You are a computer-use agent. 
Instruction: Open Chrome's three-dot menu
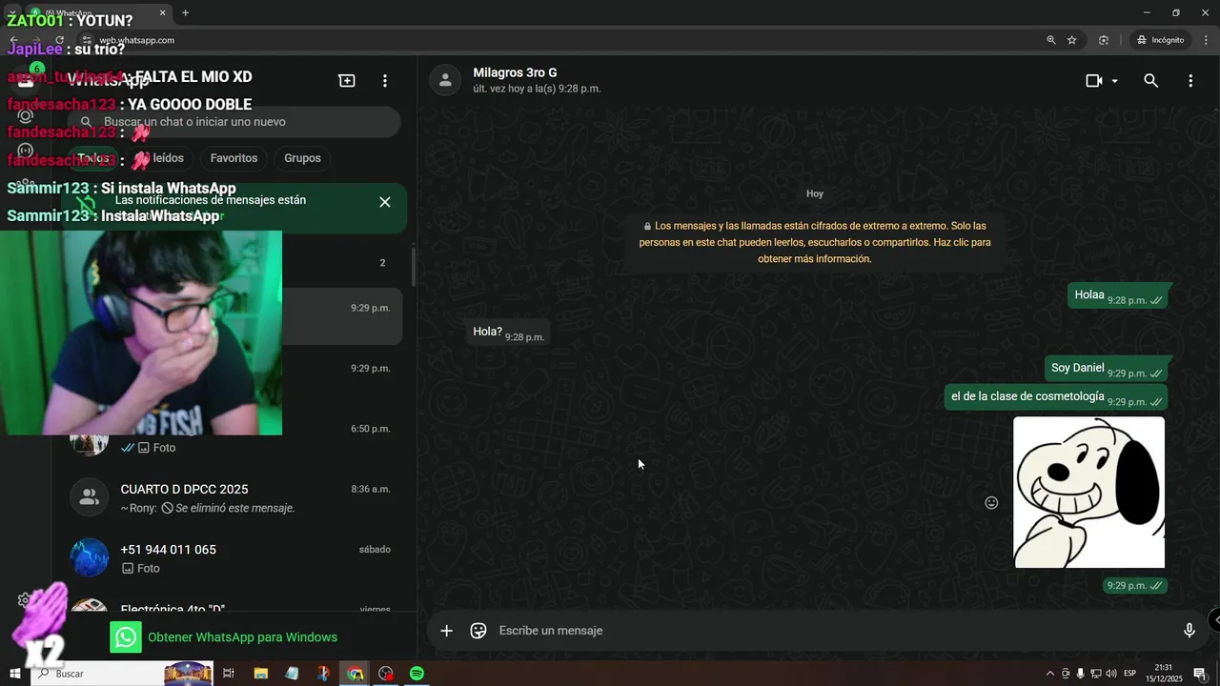(1204, 40)
